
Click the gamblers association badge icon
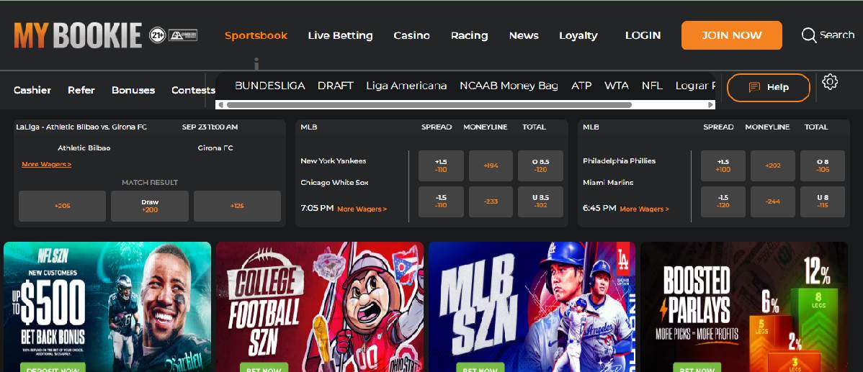[x=183, y=35]
